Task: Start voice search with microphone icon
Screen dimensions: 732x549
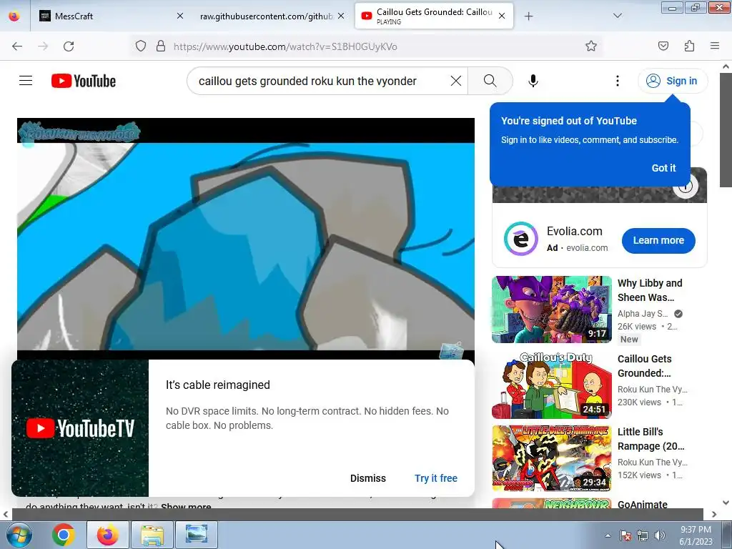Action: [533, 81]
